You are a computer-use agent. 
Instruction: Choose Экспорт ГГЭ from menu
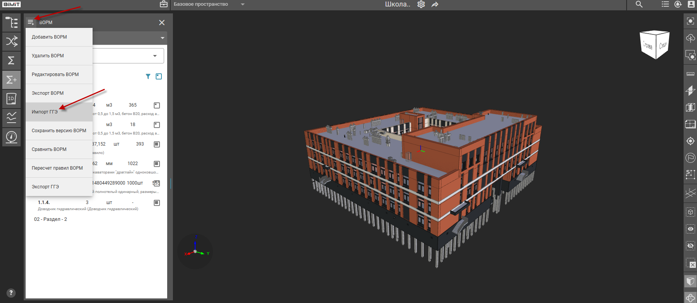59,187
